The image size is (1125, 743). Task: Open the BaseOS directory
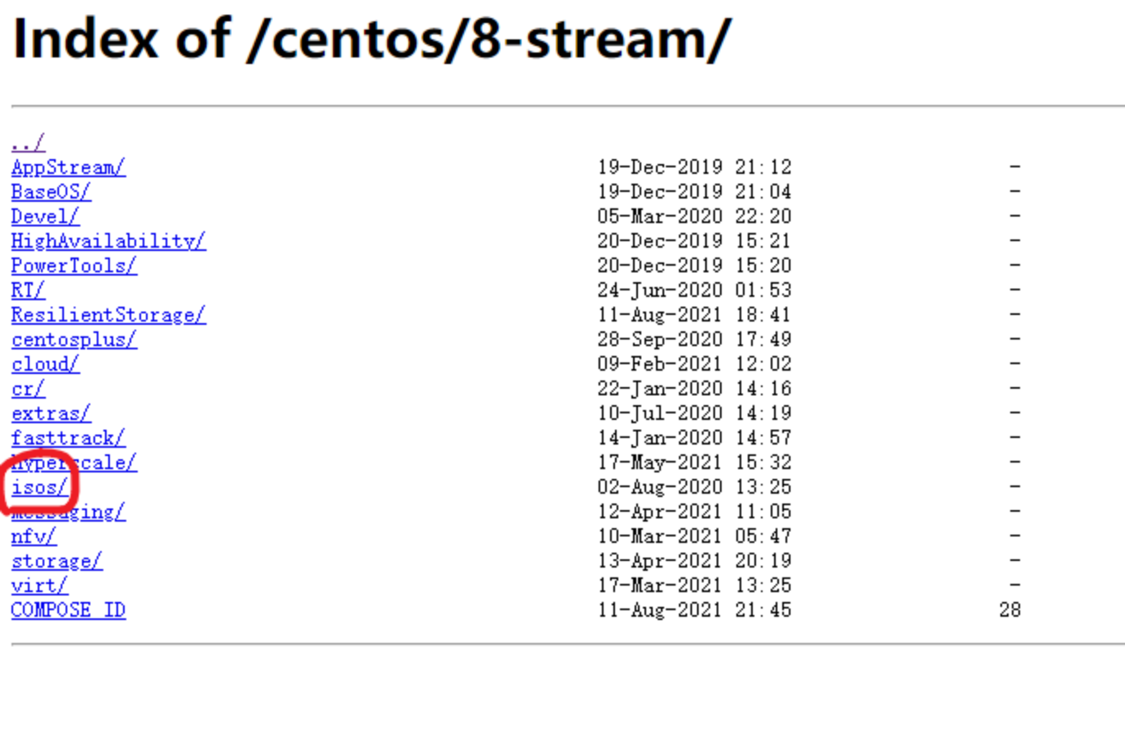click(x=51, y=192)
